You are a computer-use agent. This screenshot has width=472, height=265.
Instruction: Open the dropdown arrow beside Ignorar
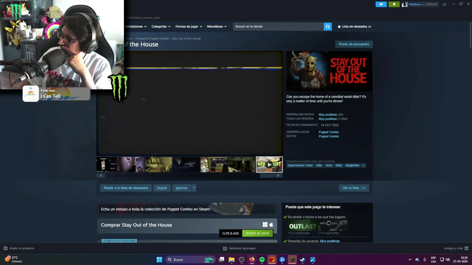[x=194, y=188]
